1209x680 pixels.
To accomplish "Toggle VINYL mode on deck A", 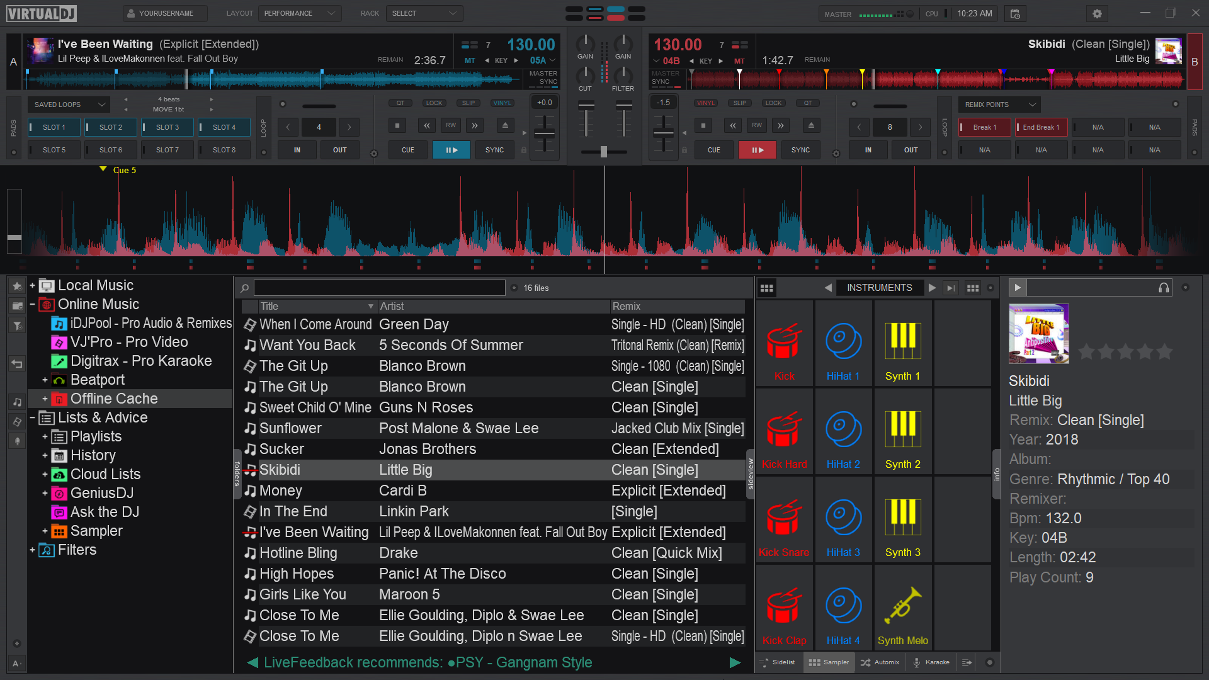I will tap(502, 103).
